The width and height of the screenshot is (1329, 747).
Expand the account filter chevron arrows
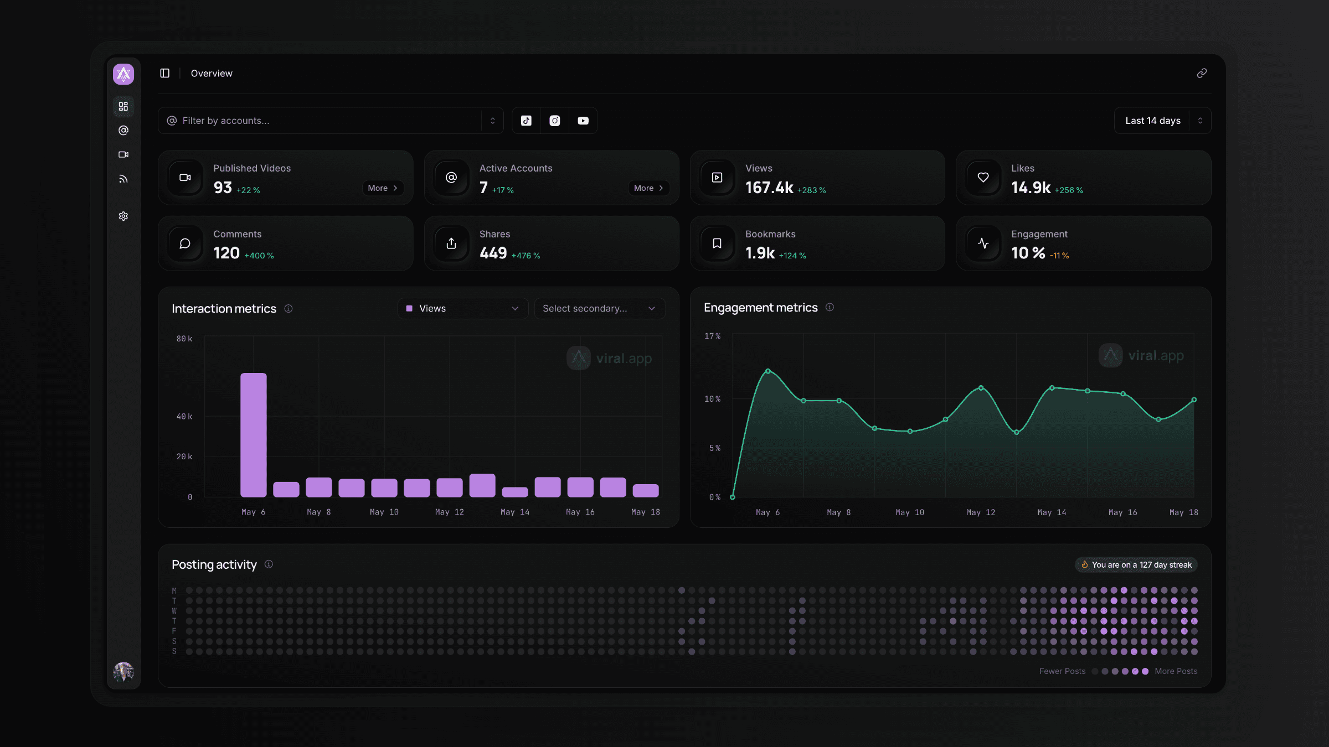[x=492, y=121]
